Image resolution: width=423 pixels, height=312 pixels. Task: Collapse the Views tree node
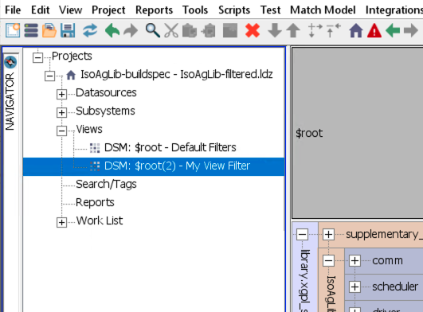coord(61,131)
